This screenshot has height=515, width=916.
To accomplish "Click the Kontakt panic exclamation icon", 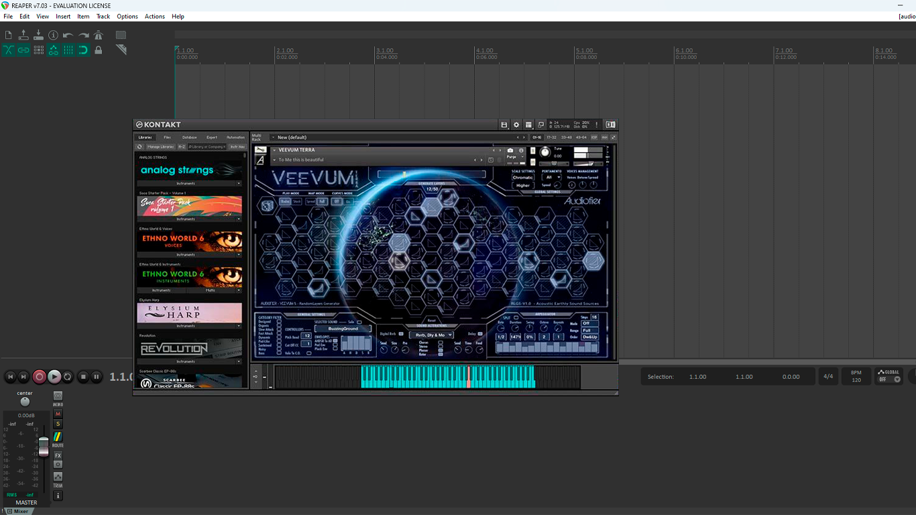I will (596, 125).
